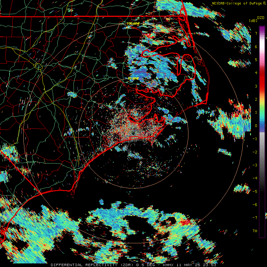Click the 7 value on the dB scale
The image size is (267, 267).
point(256,33)
